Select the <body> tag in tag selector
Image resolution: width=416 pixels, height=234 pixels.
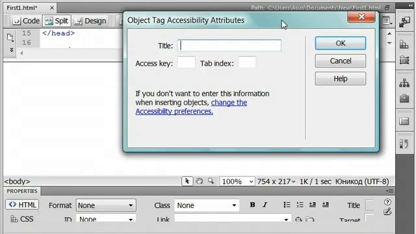pos(17,181)
